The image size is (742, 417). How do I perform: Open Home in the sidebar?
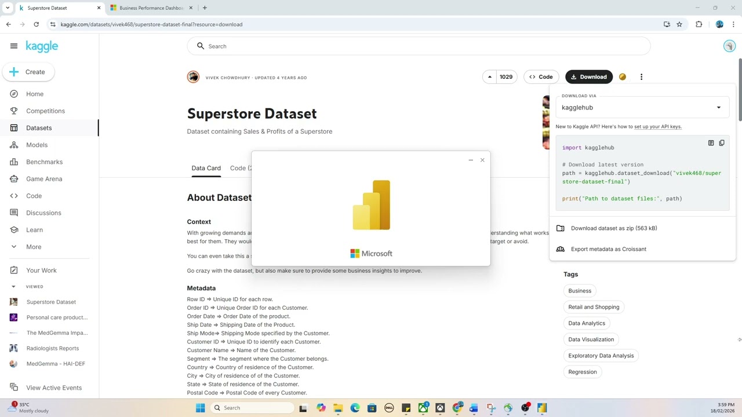pos(35,94)
